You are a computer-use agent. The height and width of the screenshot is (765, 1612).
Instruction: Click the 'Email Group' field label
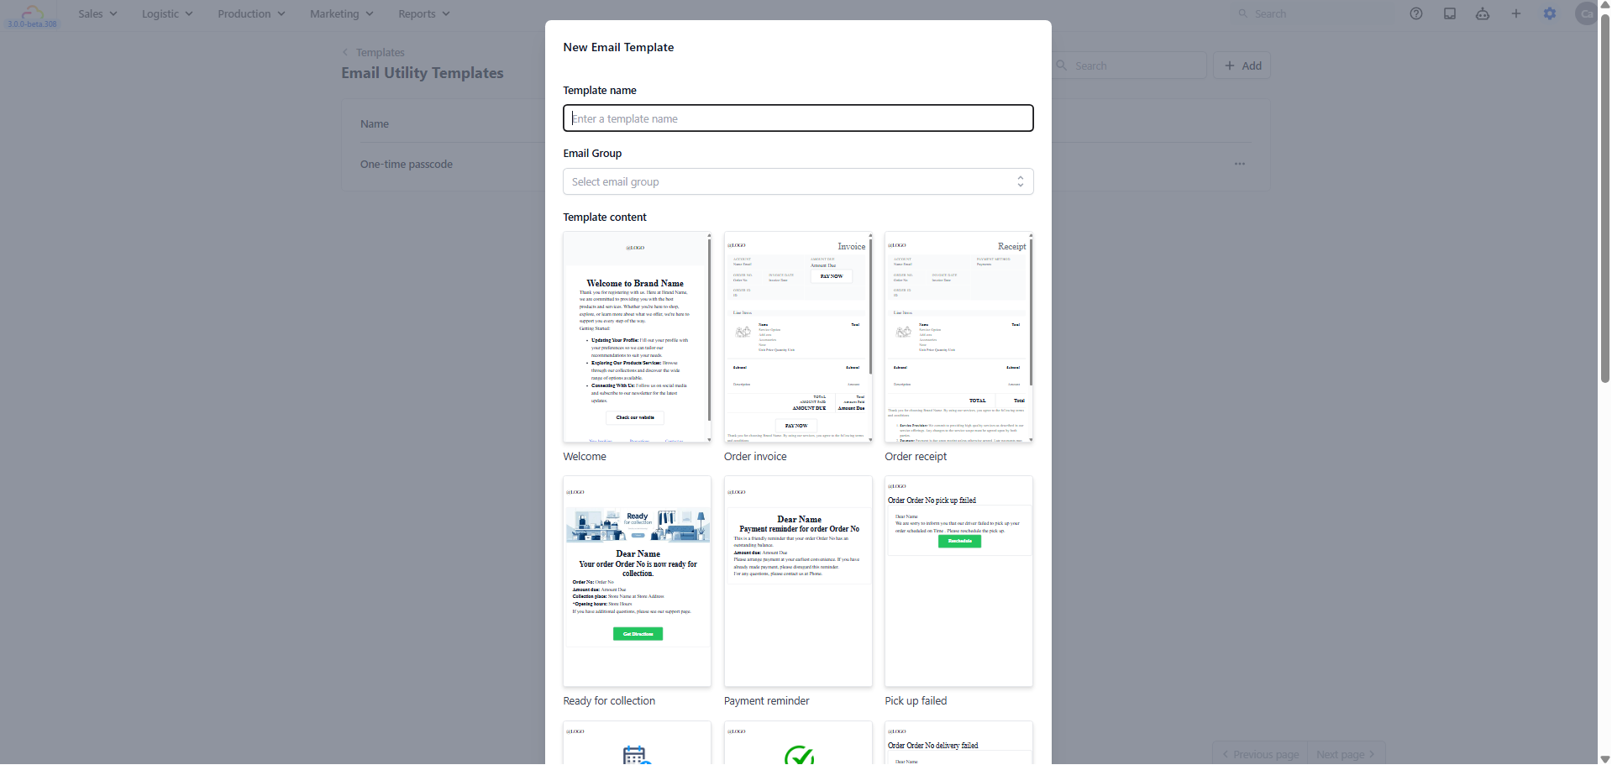coord(592,154)
